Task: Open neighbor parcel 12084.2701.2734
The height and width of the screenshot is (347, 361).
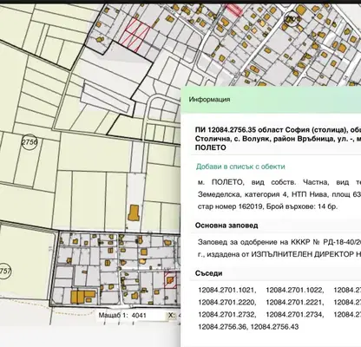Action: pos(295,315)
